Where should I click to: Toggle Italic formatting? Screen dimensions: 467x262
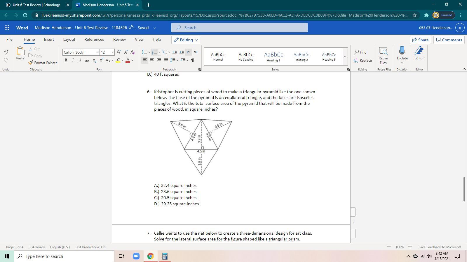click(x=73, y=60)
